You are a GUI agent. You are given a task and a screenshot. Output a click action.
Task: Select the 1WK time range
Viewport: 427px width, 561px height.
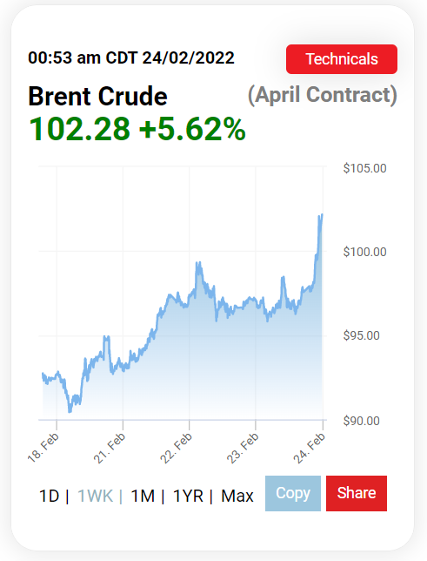(96, 496)
